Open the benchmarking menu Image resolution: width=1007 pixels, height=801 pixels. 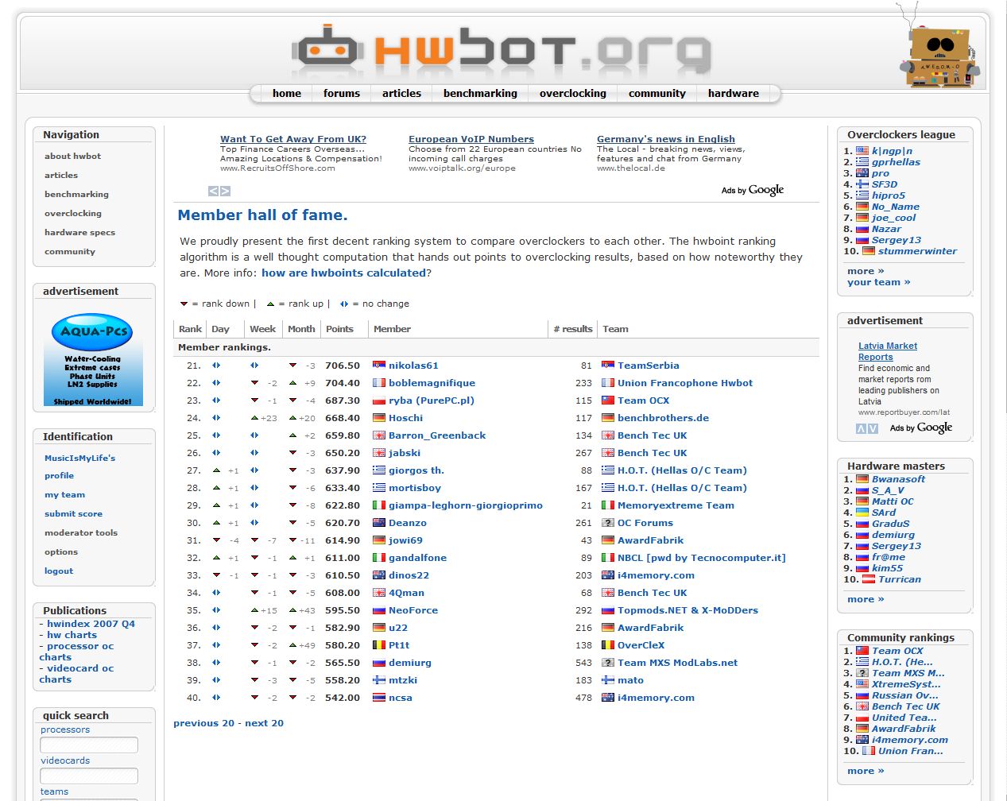(x=480, y=93)
